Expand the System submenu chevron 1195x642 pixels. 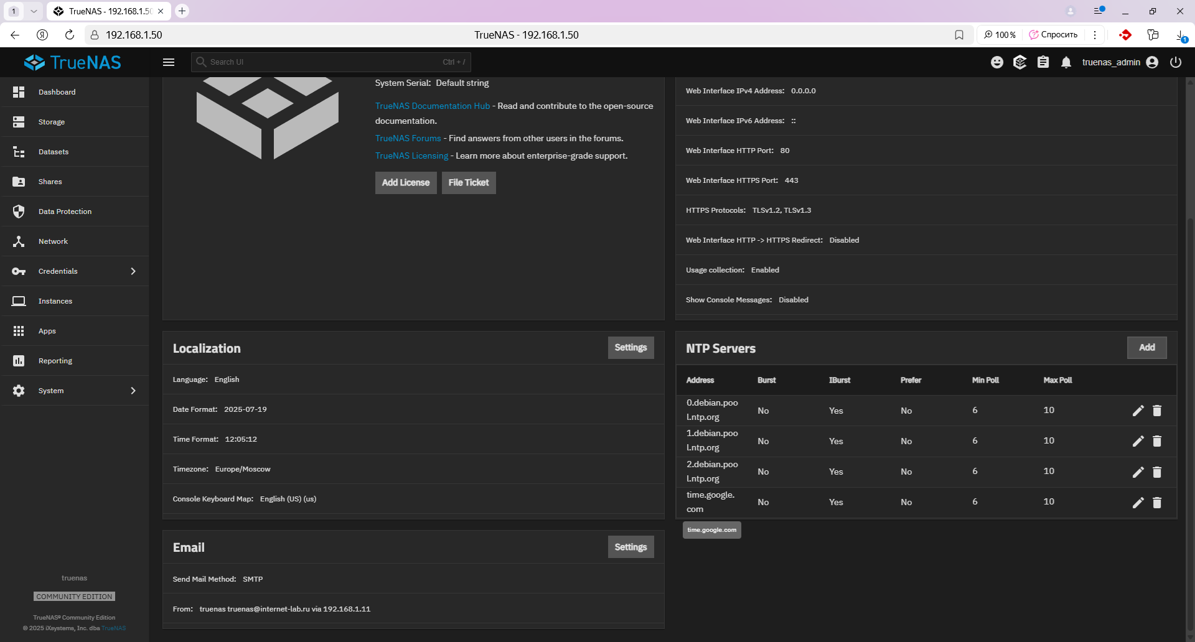click(x=133, y=391)
